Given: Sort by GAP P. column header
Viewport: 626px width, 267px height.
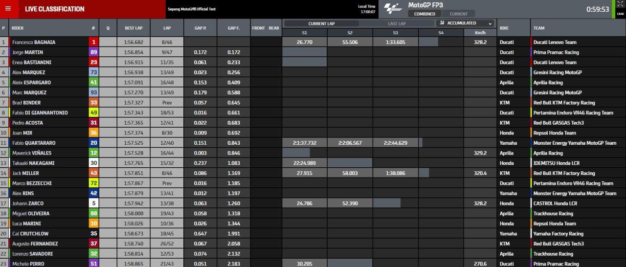Looking at the screenshot, I should click(x=200, y=28).
